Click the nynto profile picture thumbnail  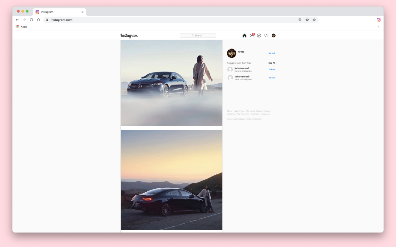[231, 53]
